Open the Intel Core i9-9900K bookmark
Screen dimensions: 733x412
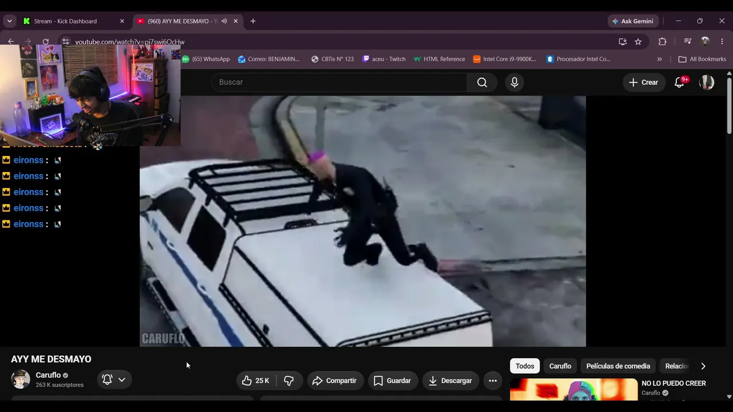[x=505, y=59]
